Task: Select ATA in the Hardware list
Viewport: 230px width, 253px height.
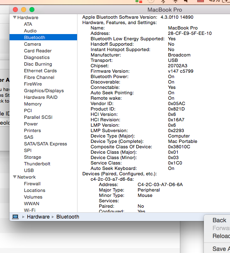Action: [28, 24]
